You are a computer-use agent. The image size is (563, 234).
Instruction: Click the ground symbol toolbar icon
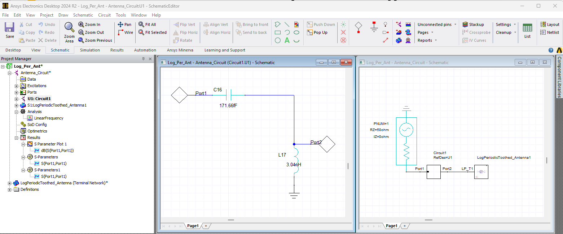pos(374,27)
